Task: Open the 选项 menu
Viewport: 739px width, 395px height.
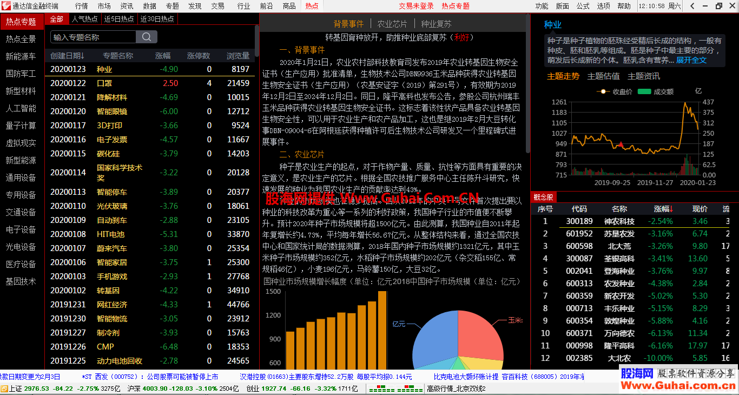Action: (604, 6)
